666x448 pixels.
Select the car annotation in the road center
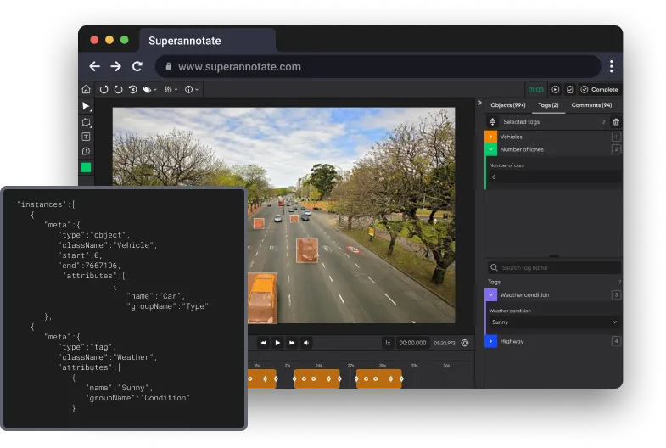[x=306, y=250]
